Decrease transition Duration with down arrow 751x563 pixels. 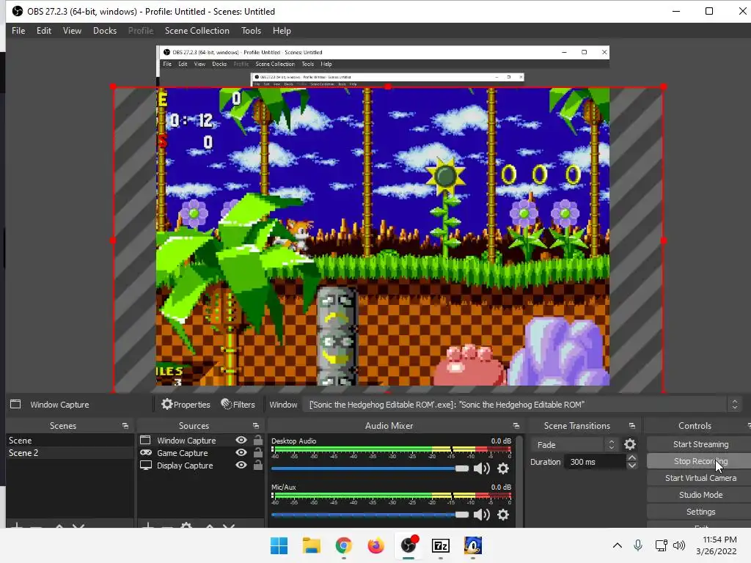[631, 466]
